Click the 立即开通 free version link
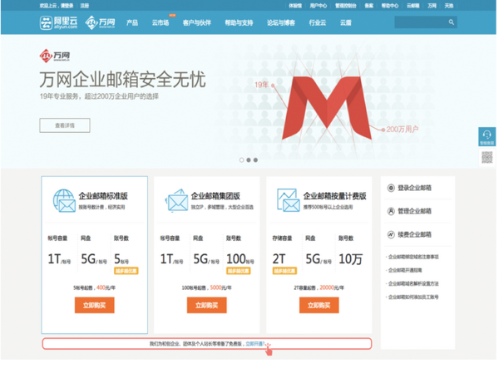The image size is (499, 368). tap(255, 344)
